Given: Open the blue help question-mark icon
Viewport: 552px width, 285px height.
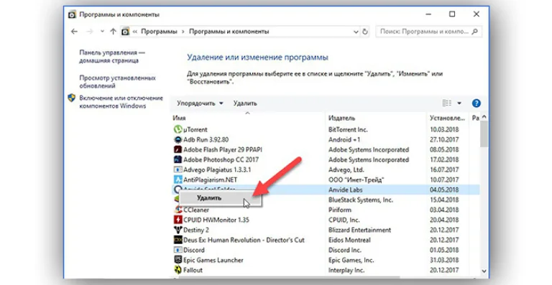Looking at the screenshot, I should click(476, 103).
